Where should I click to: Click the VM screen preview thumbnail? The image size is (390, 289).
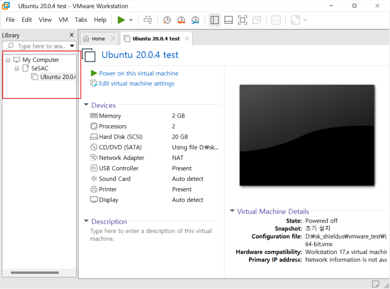[307, 135]
